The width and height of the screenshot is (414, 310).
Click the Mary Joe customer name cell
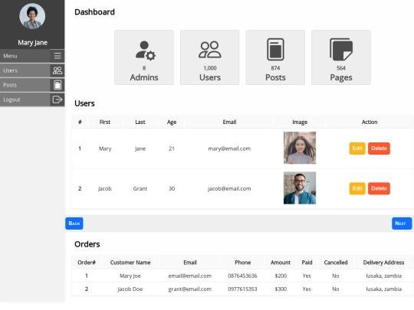click(x=130, y=276)
